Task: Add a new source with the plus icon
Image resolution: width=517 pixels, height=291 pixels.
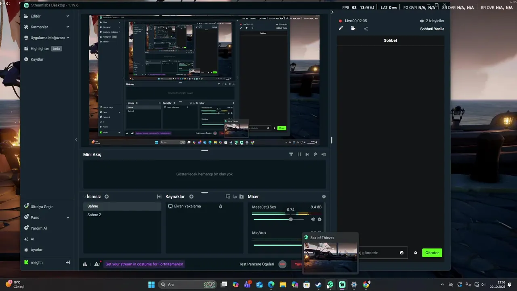Action: (x=191, y=196)
